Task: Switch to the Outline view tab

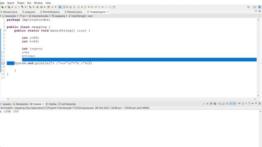Action: (x=51, y=104)
